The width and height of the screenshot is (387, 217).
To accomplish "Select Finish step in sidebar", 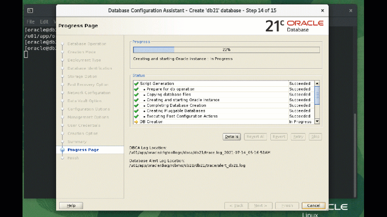I will (x=73, y=158).
